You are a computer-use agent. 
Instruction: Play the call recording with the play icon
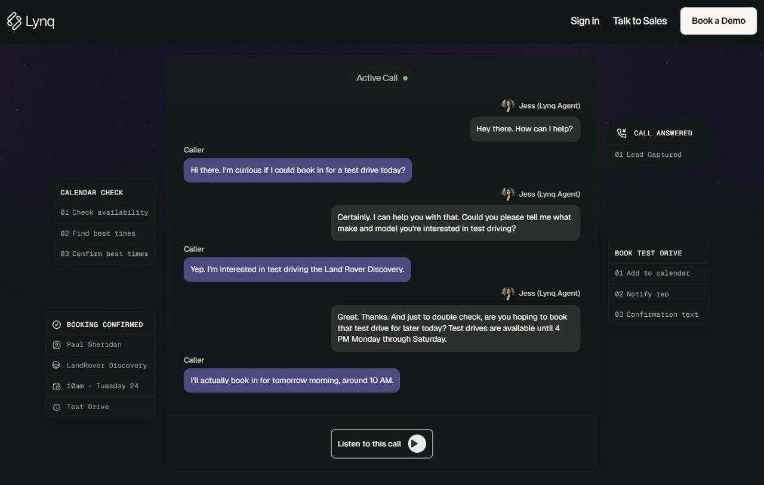click(x=417, y=444)
